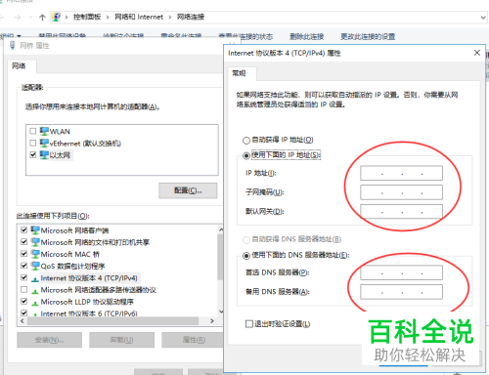Click inside the 默认网关 input field
The width and height of the screenshot is (489, 375).
pyautogui.click(x=401, y=212)
